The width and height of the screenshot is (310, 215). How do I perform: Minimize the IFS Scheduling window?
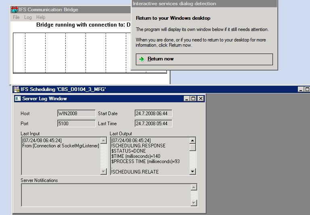pos(301,89)
